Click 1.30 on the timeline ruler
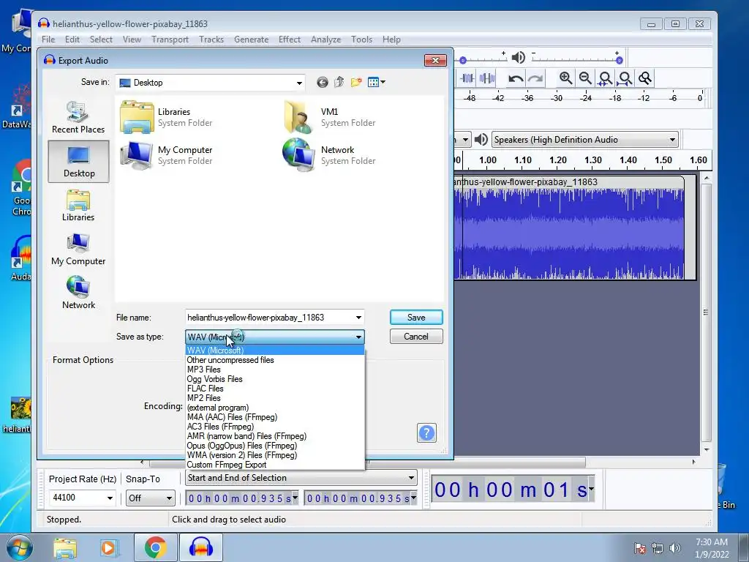This screenshot has width=749, height=562. pos(592,160)
